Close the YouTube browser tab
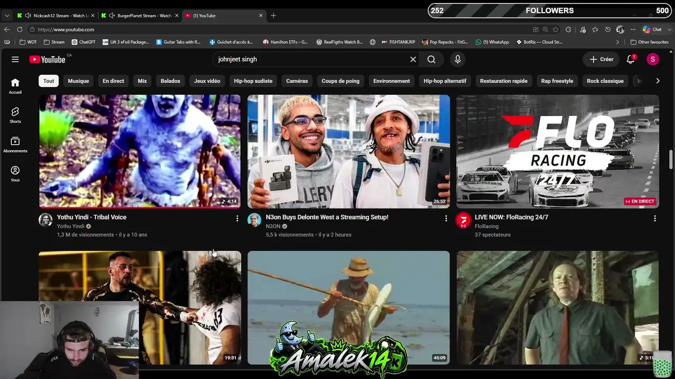Image resolution: width=675 pixels, height=379 pixels. [x=261, y=15]
